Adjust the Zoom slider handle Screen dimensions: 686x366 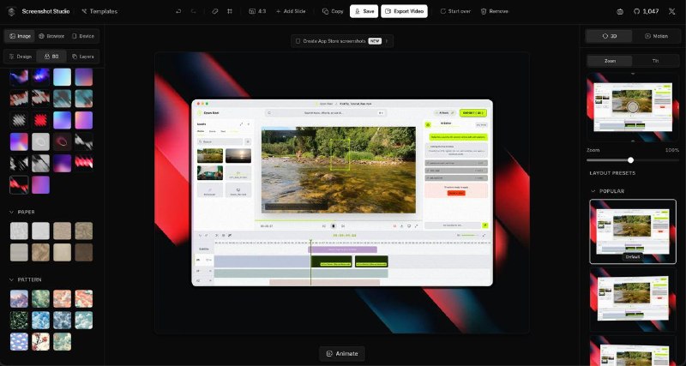[x=630, y=160]
